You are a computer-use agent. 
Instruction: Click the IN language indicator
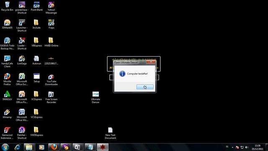click(x=227, y=147)
